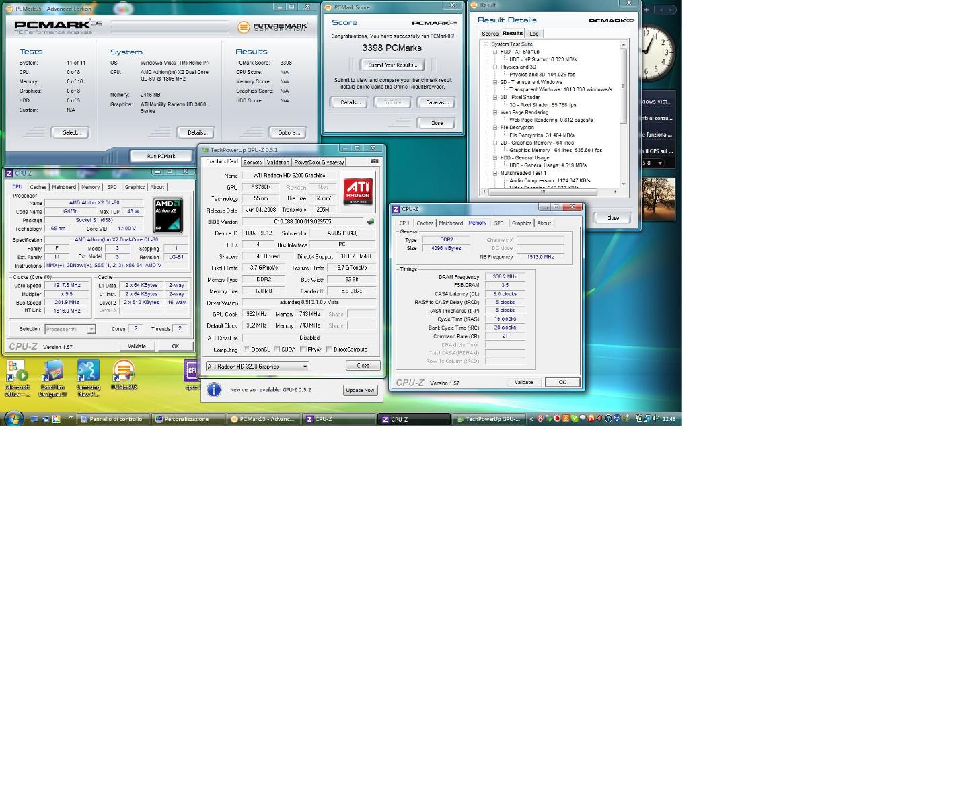Open the Sensors tab in GPU-Z

pyautogui.click(x=252, y=162)
